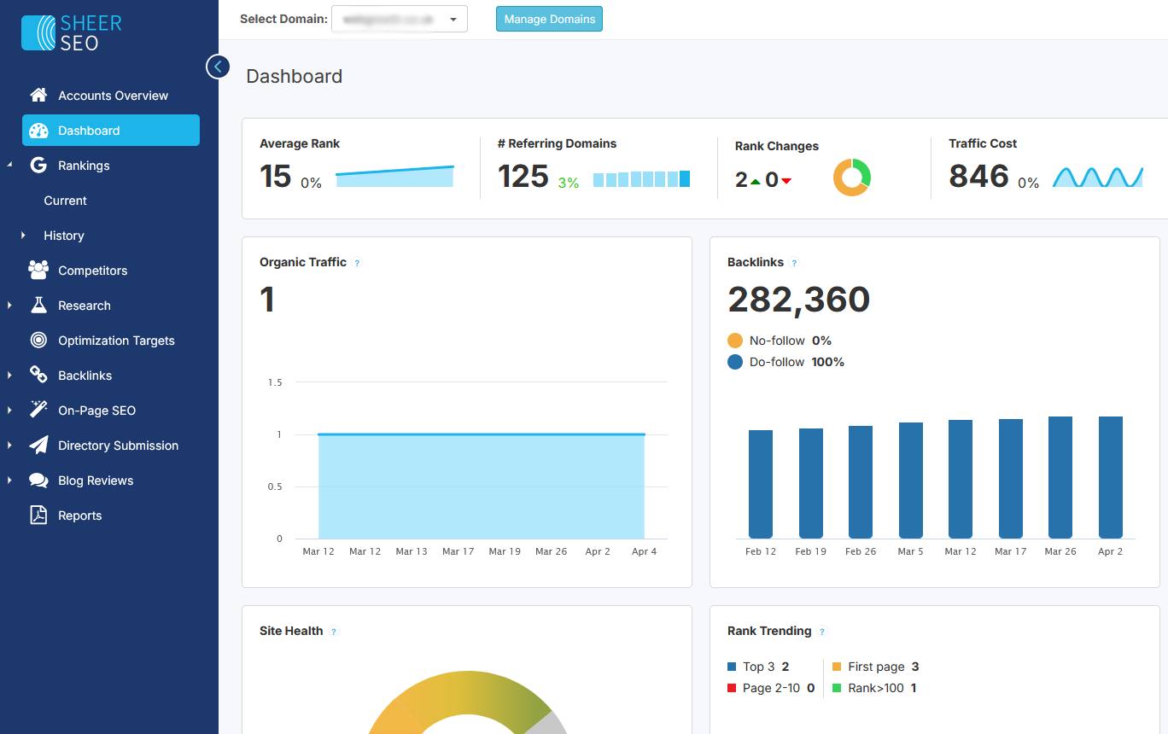This screenshot has width=1168, height=734.
Task: Select the Backlinks chain-link icon
Action: click(x=38, y=375)
